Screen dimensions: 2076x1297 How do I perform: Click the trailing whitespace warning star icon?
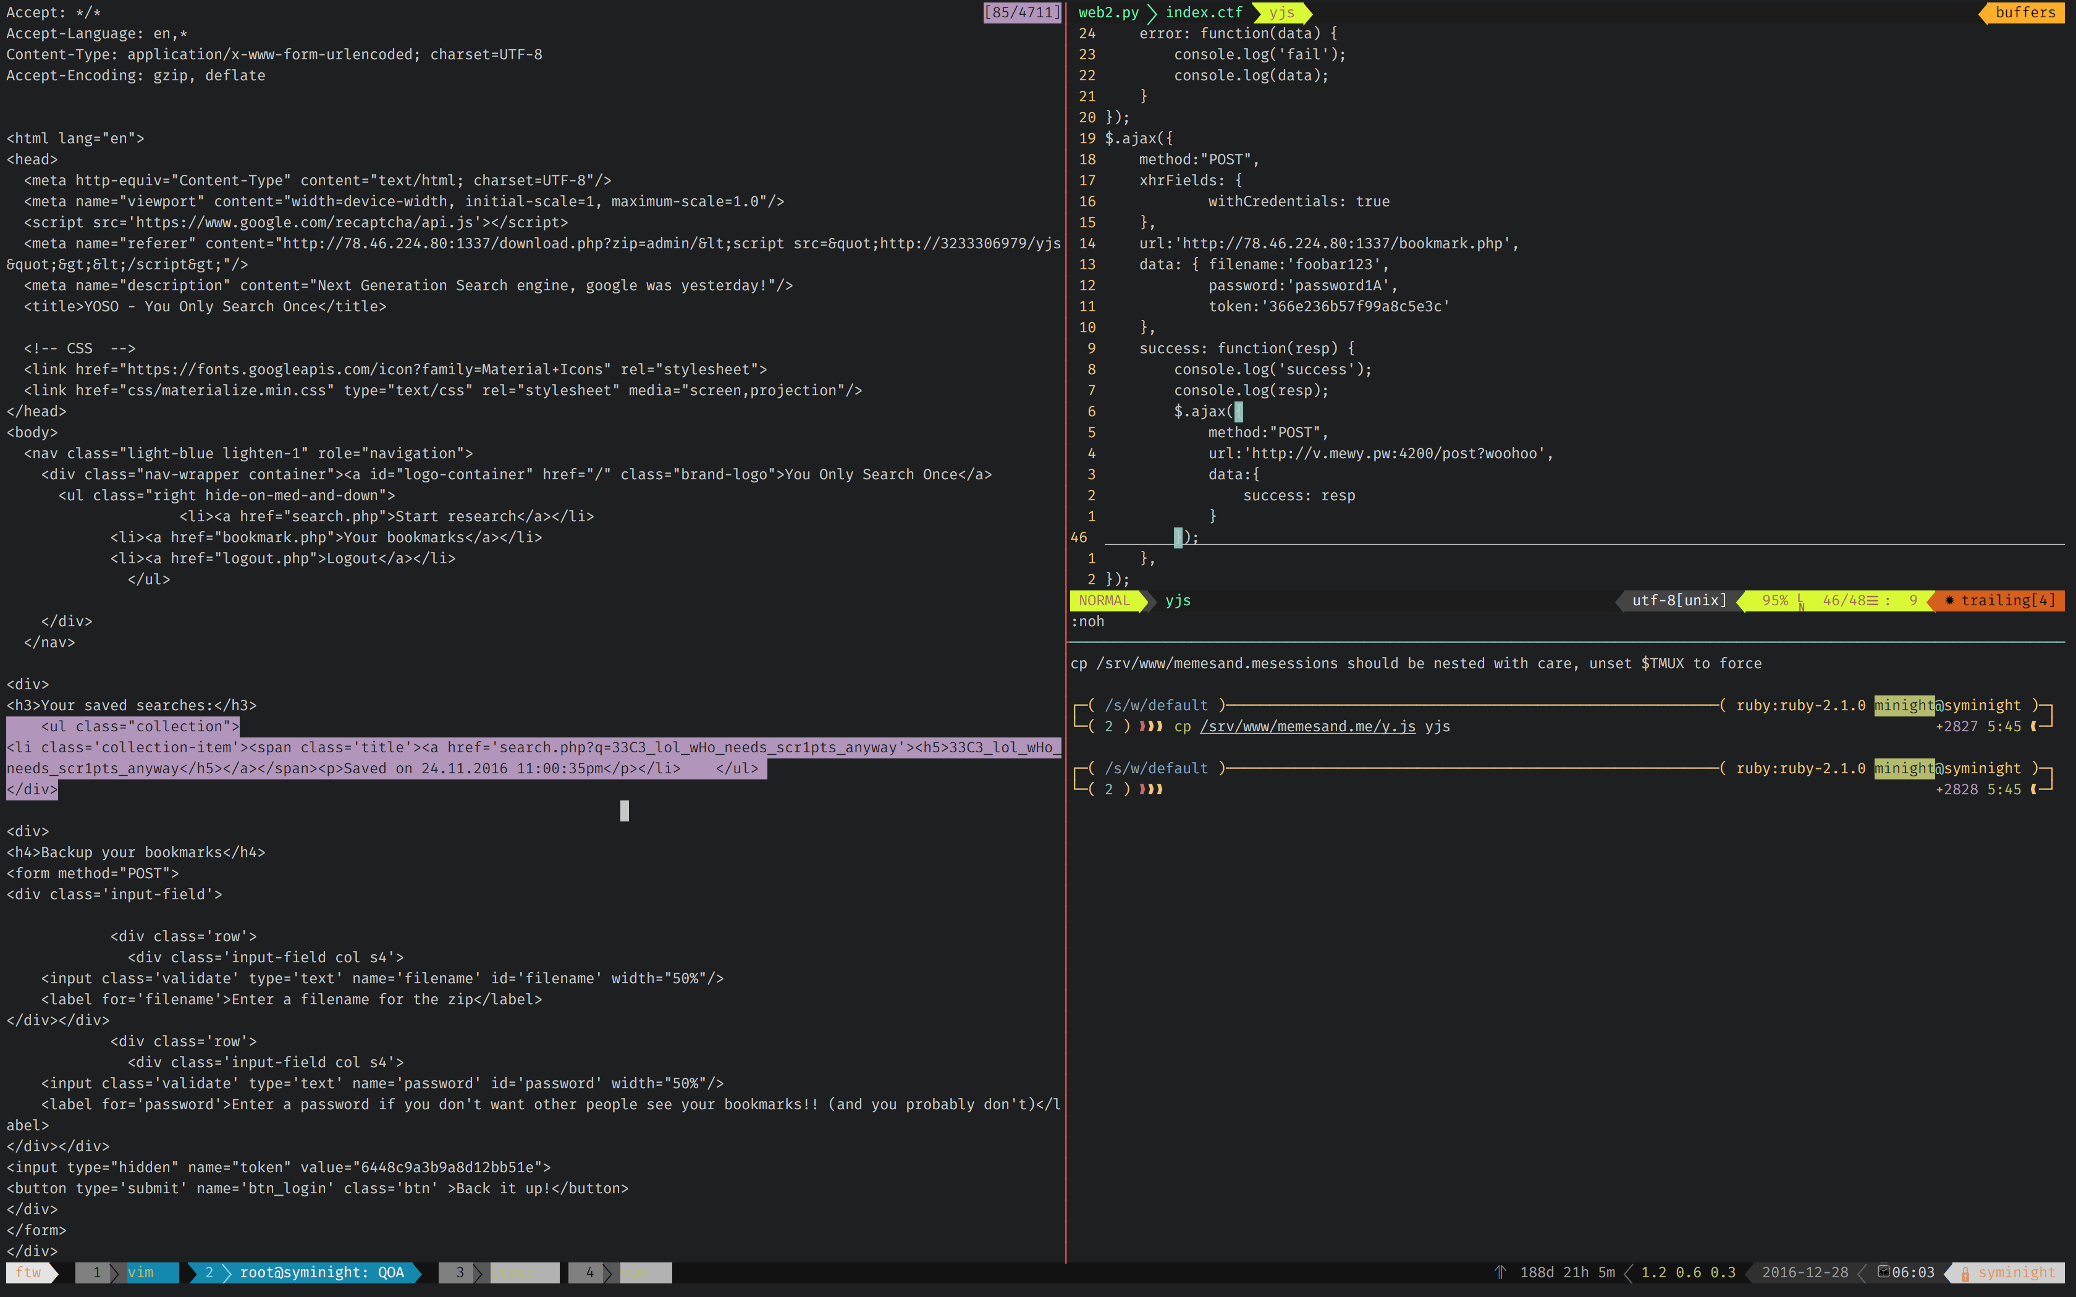point(1949,600)
